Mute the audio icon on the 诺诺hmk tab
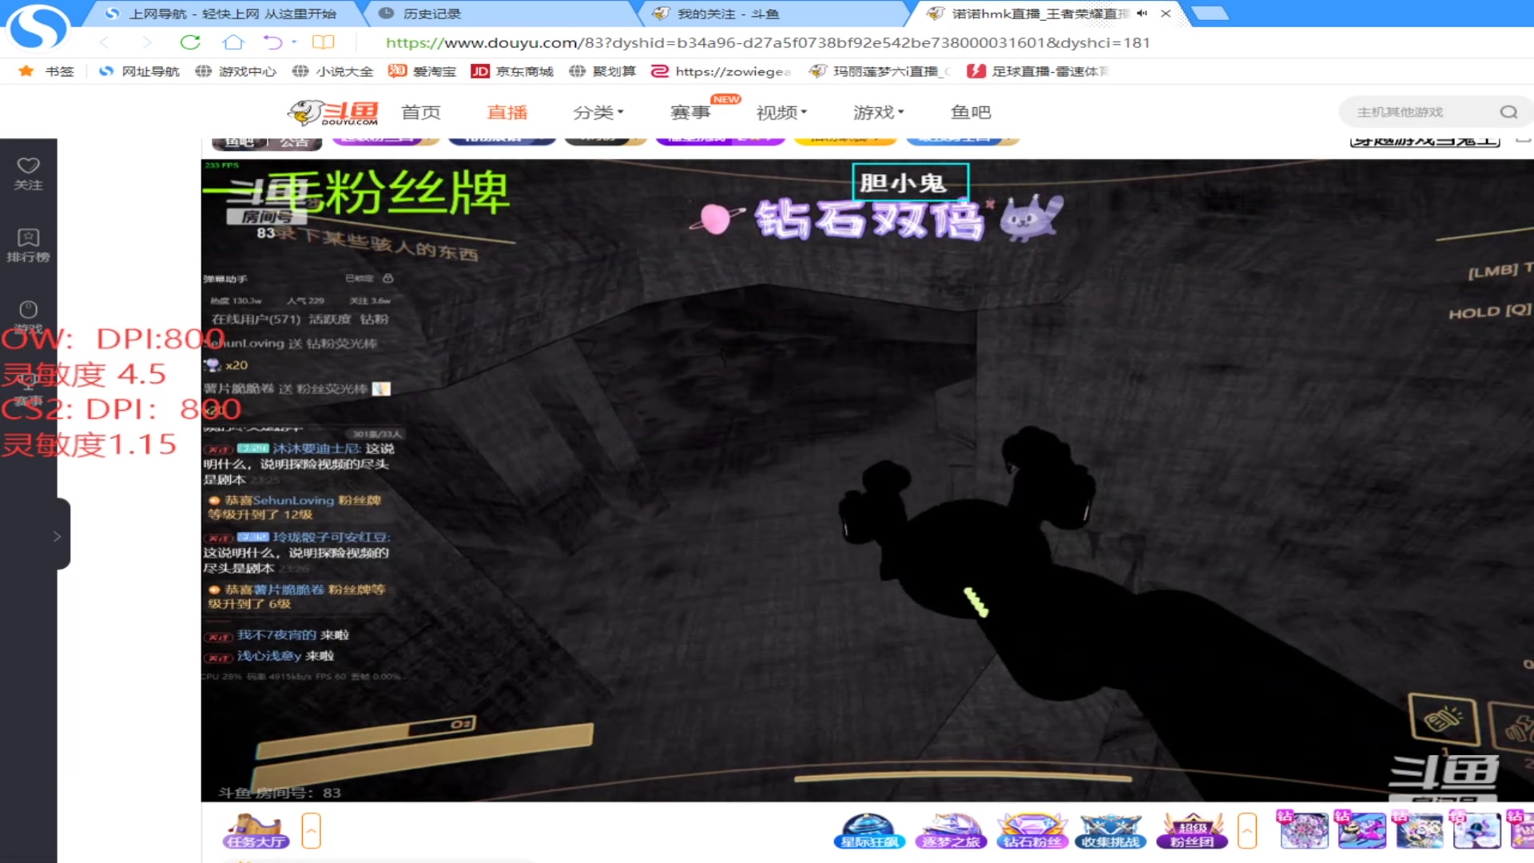Image resolution: width=1534 pixels, height=863 pixels. click(x=1142, y=14)
